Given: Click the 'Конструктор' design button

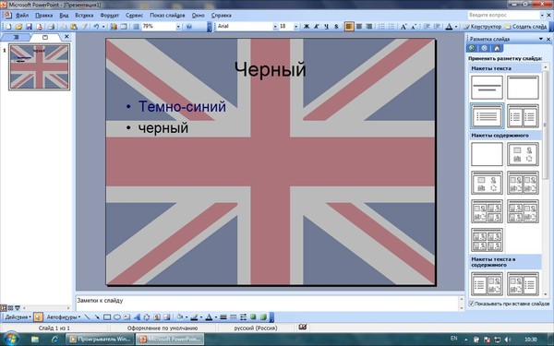Looking at the screenshot, I should [482, 27].
